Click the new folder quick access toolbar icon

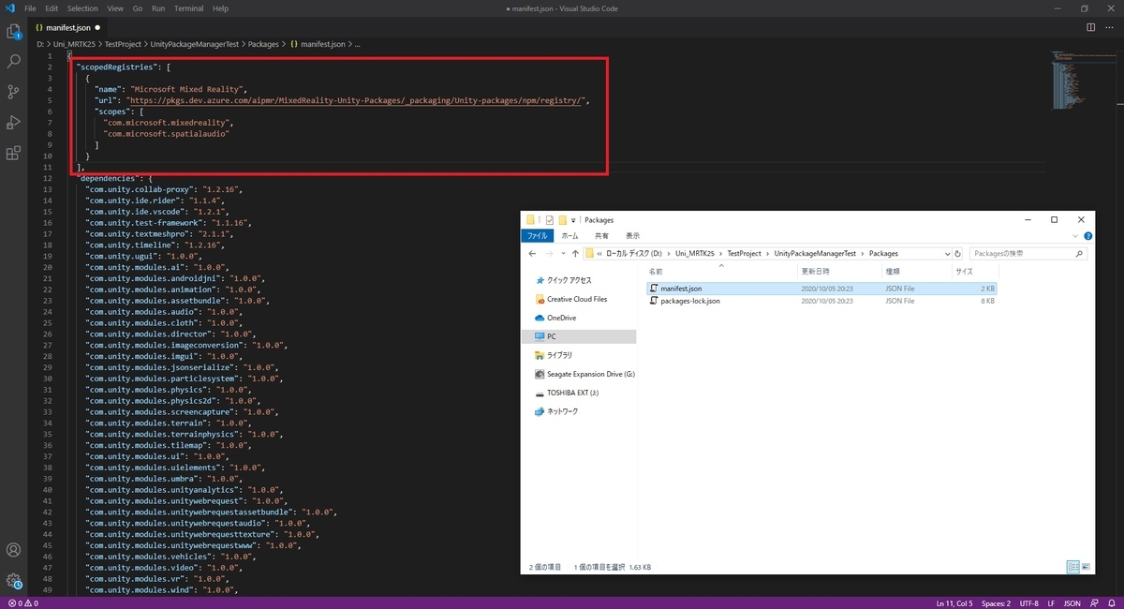[x=562, y=220]
